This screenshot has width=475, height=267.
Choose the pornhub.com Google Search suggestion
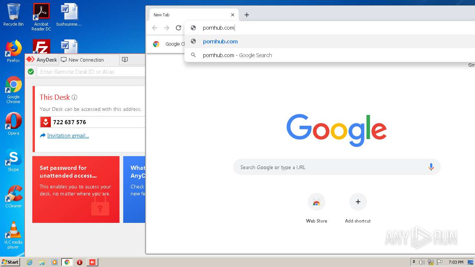click(330, 55)
